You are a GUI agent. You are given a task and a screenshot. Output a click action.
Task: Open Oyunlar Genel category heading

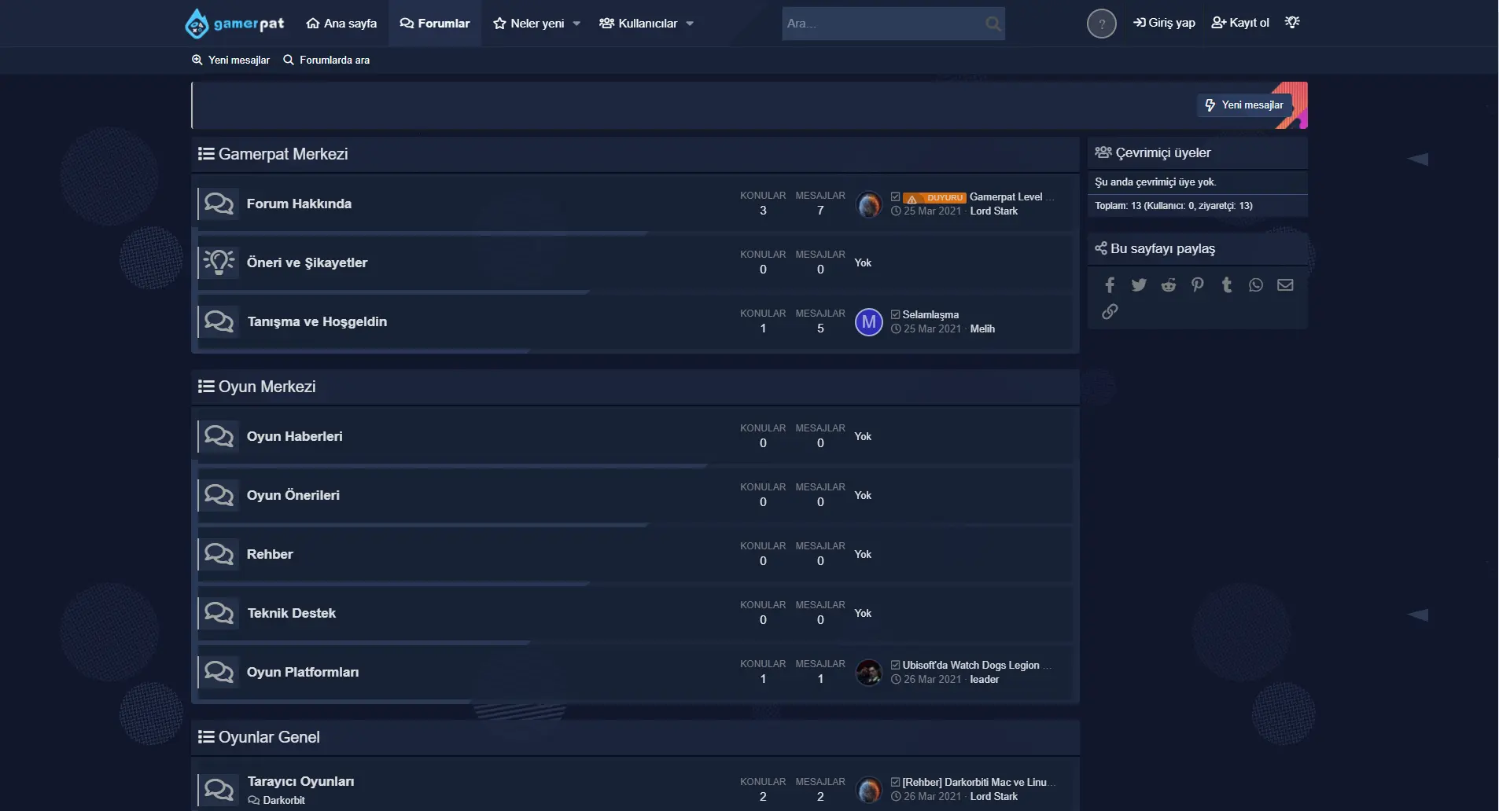click(x=269, y=737)
